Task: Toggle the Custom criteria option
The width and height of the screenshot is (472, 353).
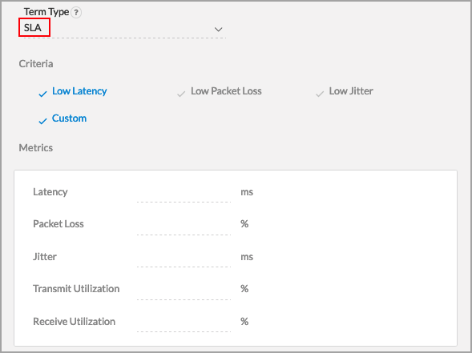Action: pos(69,118)
